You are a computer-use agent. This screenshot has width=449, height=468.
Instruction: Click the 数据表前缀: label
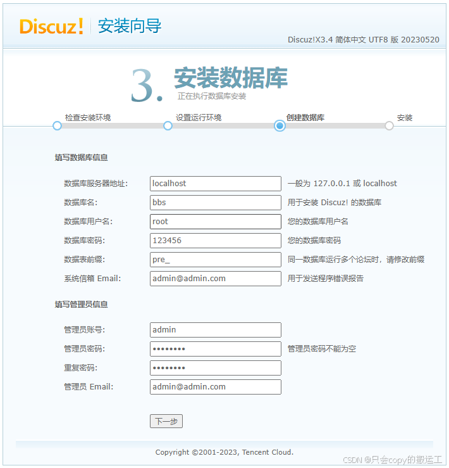(x=84, y=260)
